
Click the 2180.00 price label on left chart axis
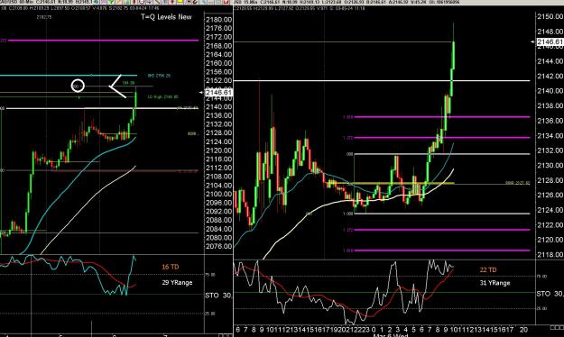(218, 20)
